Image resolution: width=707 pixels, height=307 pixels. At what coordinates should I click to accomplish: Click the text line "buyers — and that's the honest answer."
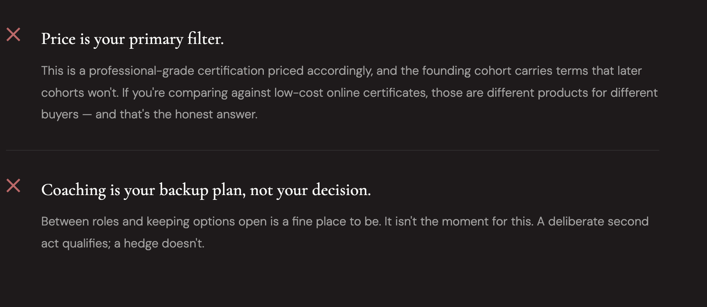(x=149, y=114)
